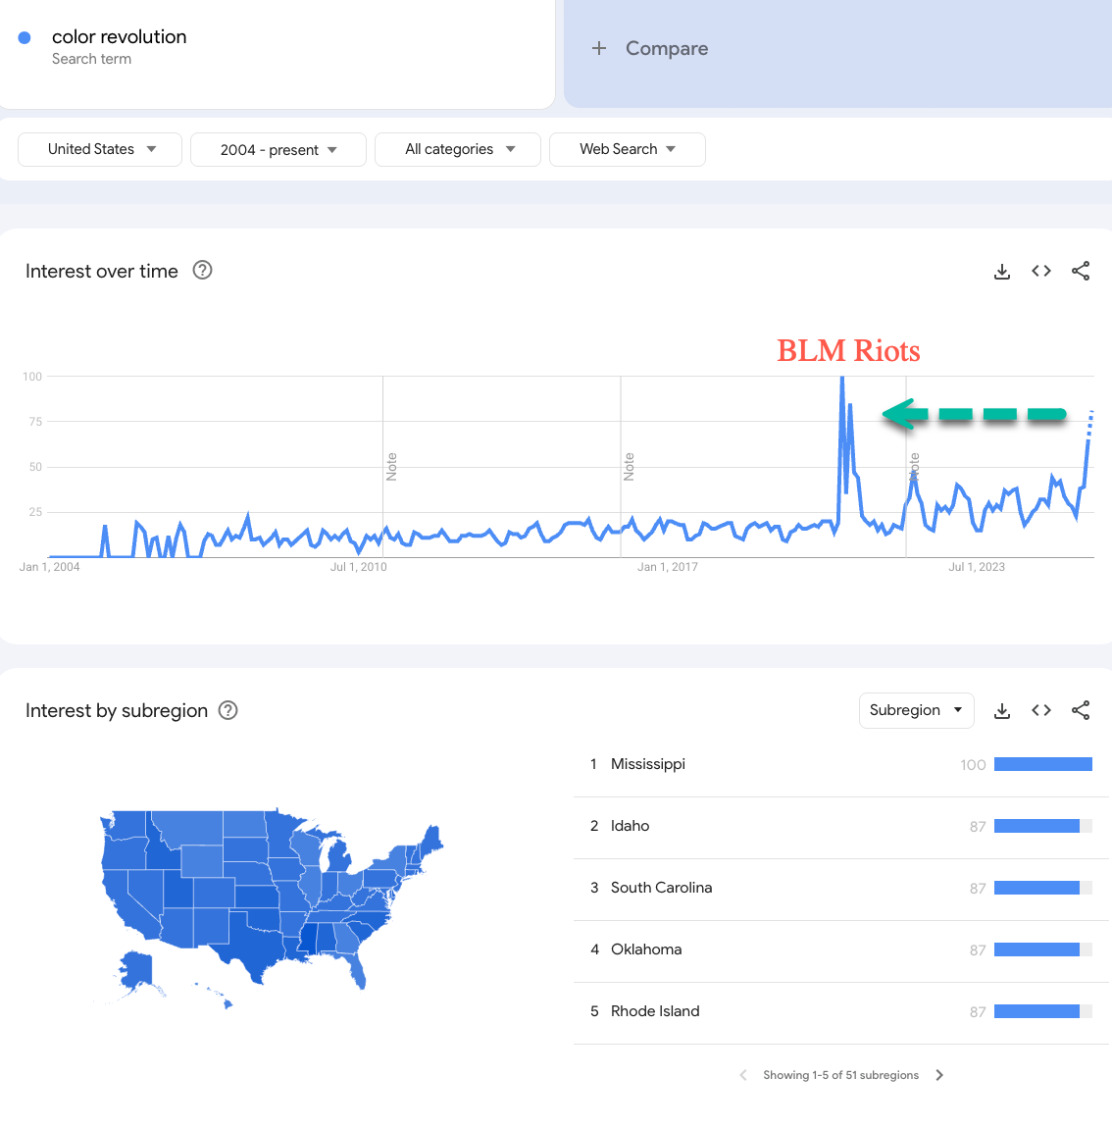
Task: Download the Interest by subregion data
Action: [1001, 711]
